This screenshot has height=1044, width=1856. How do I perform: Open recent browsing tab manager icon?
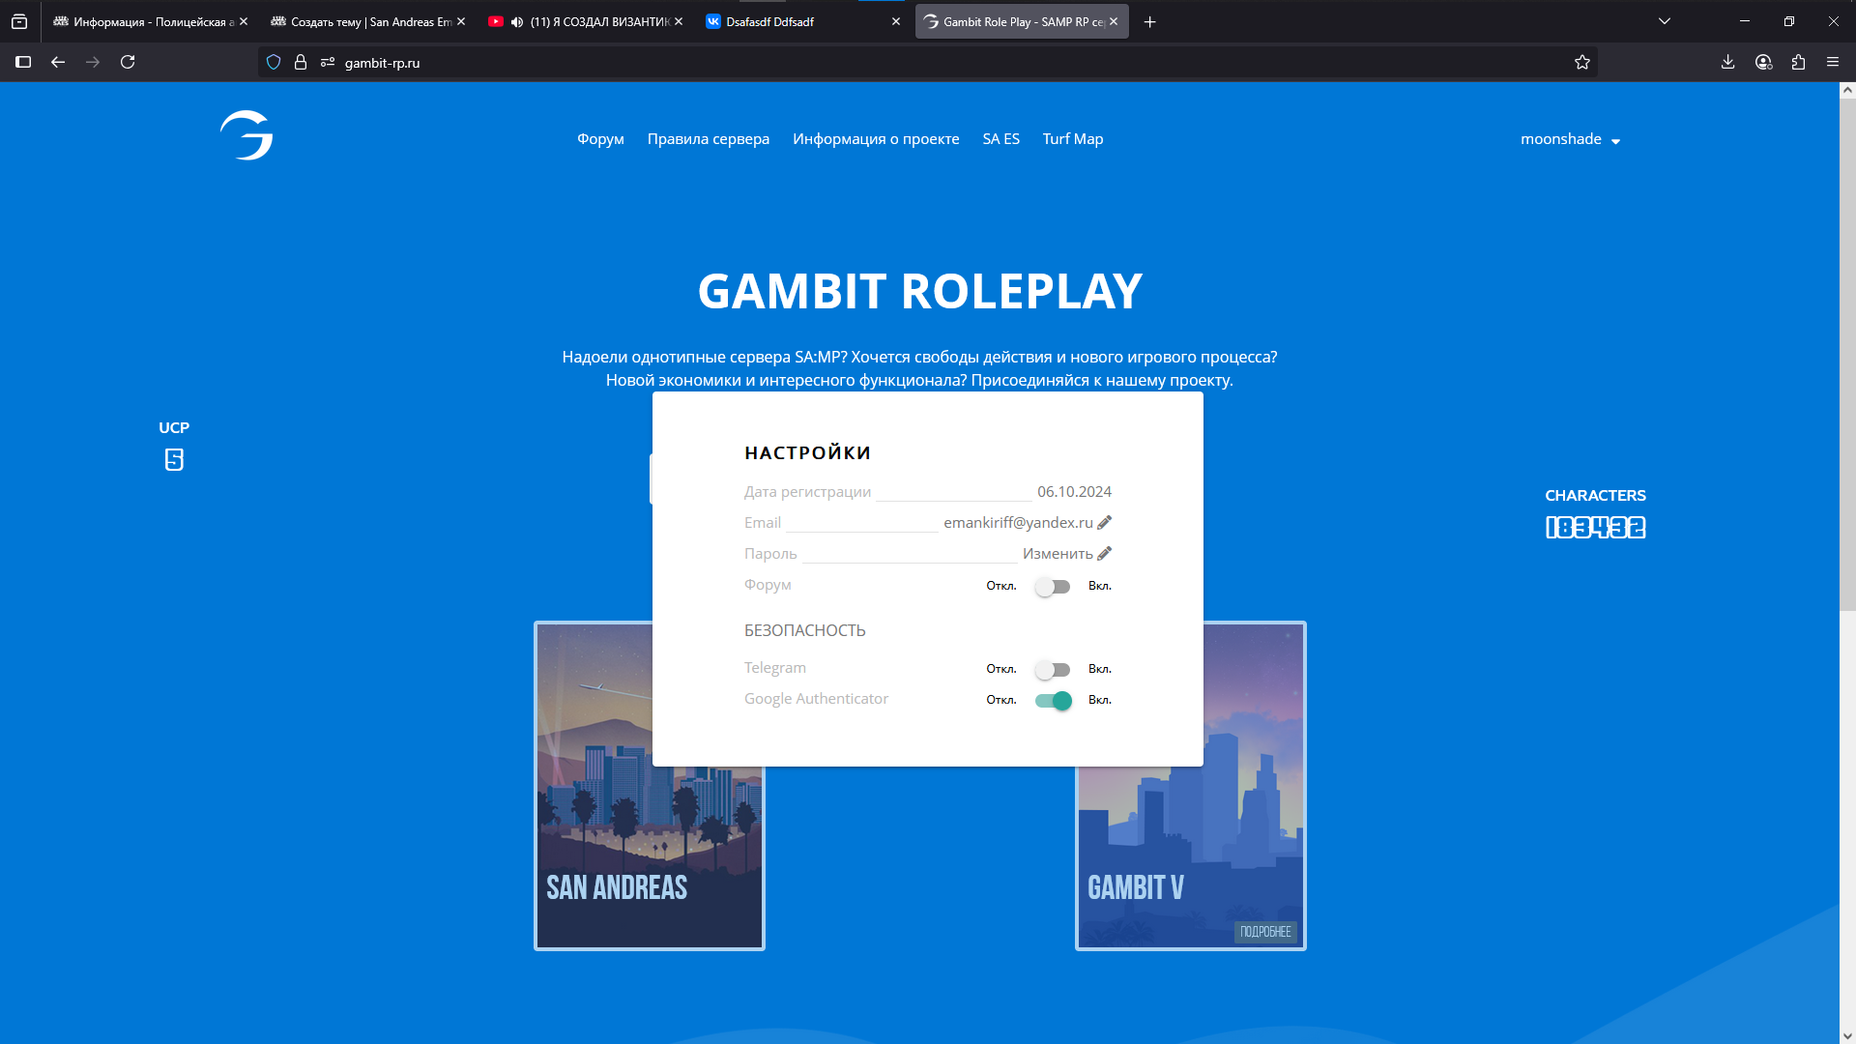tap(19, 21)
